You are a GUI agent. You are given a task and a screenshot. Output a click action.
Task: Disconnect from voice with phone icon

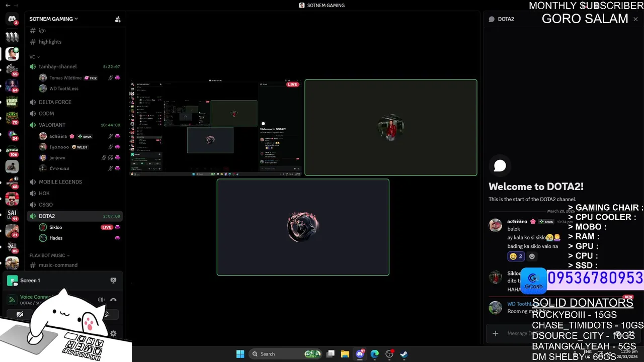(x=113, y=300)
